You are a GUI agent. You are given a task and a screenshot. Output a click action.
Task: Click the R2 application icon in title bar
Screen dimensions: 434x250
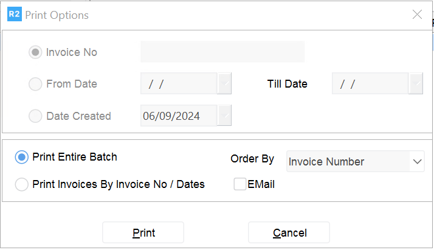15,15
